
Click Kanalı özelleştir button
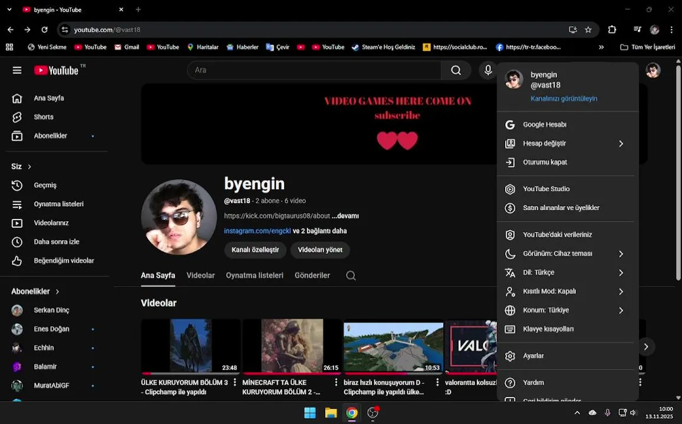(x=255, y=250)
